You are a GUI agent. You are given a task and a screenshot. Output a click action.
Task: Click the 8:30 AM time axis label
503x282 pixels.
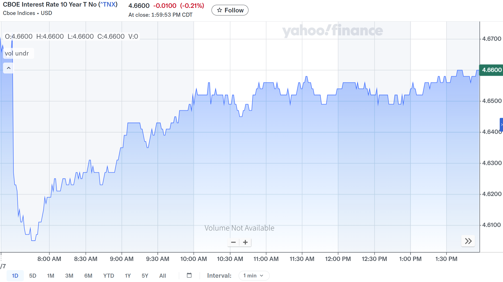point(86,259)
